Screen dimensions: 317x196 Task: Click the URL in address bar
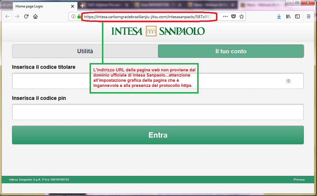(x=148, y=17)
